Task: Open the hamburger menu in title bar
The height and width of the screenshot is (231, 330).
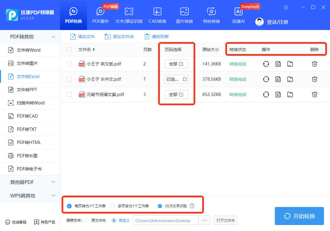Action: (x=286, y=7)
